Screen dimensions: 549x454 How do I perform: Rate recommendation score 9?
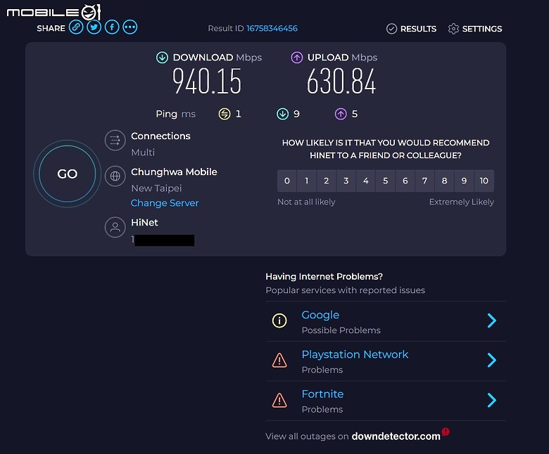[464, 181]
